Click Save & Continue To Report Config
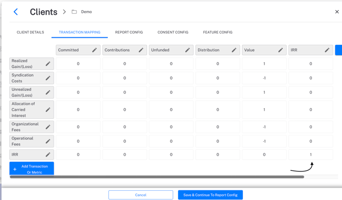The height and width of the screenshot is (200, 342). [x=210, y=195]
